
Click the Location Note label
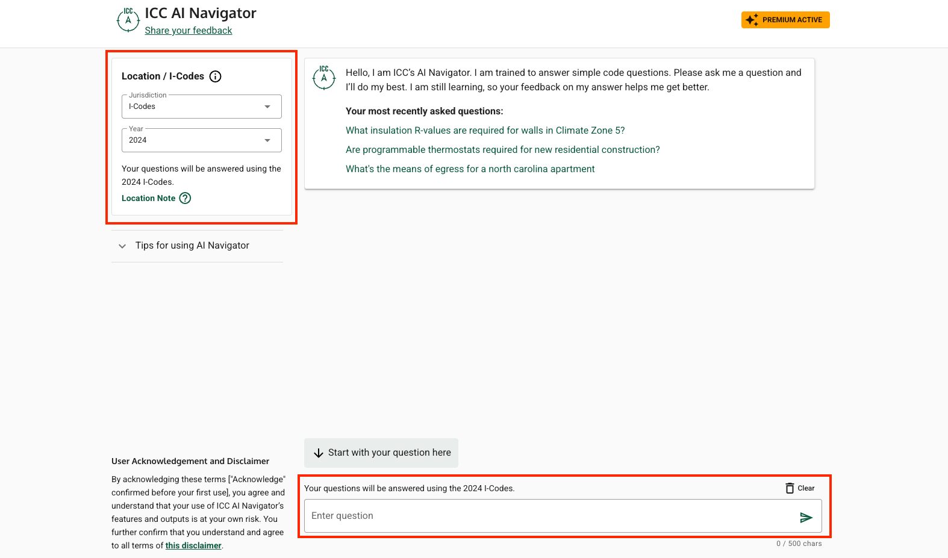pos(149,198)
